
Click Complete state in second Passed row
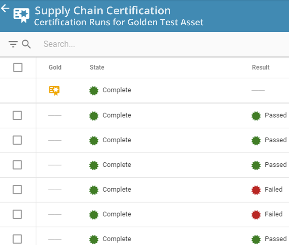coord(117,140)
